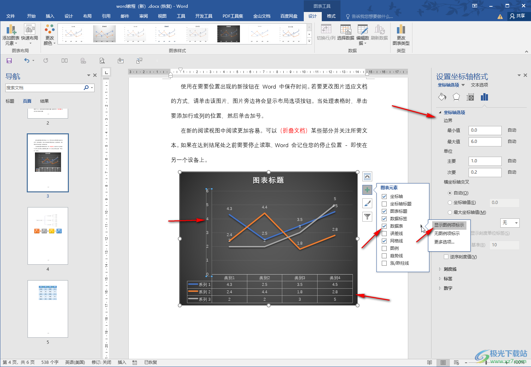
Task: Switch to Text Options (文本选项)
Action: 479,85
